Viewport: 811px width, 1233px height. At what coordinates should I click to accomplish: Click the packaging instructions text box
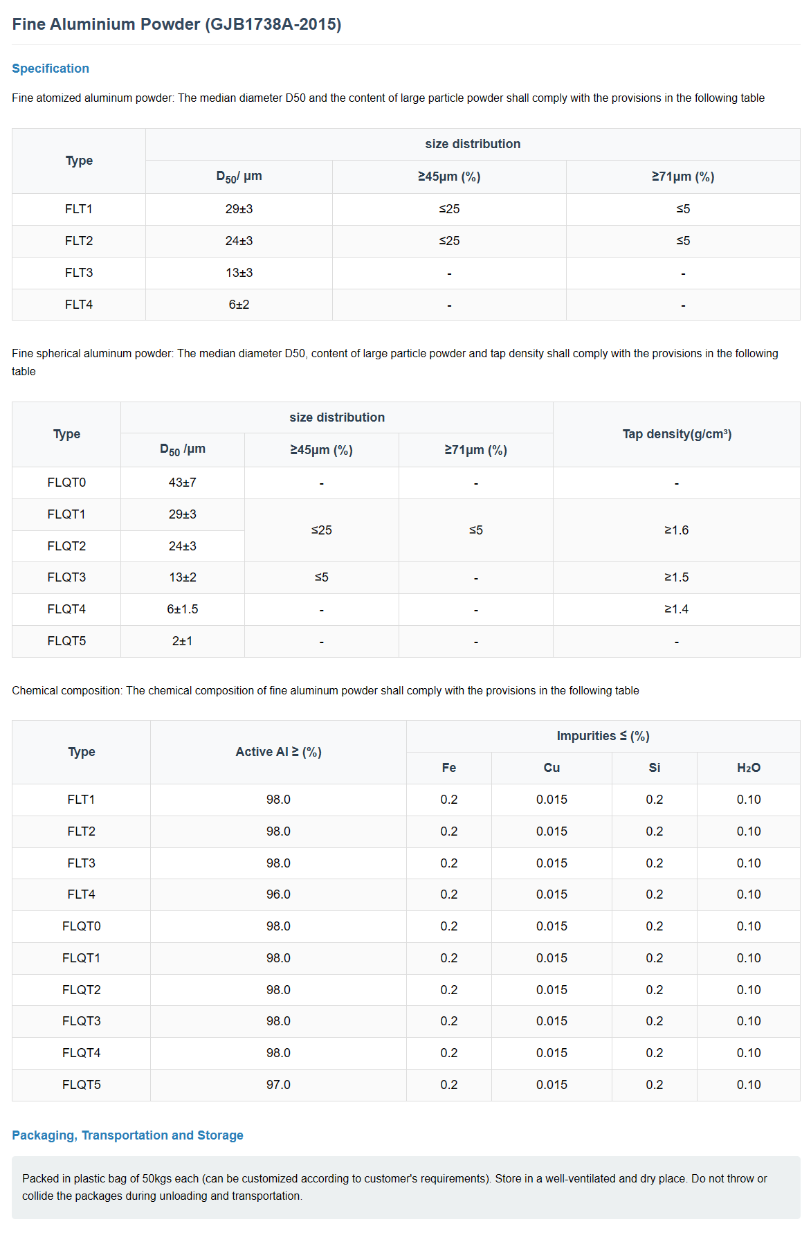[x=405, y=1187]
